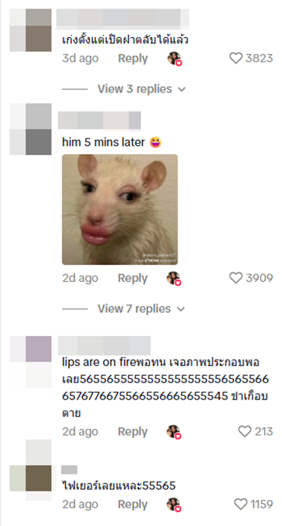The image size is (282, 526).
Task: Reply to the 'lips are on fire' comment
Action: pos(133,431)
